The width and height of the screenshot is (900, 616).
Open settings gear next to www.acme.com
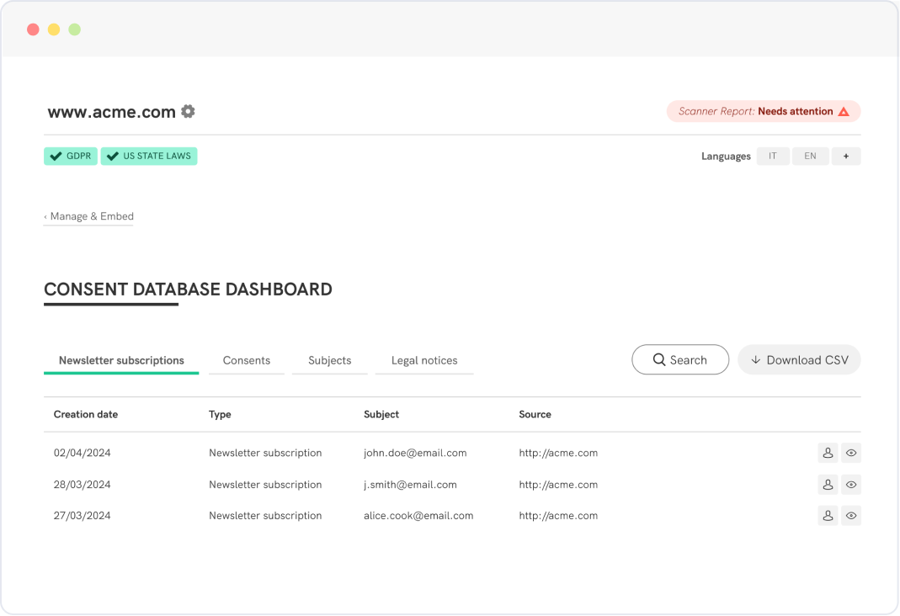189,111
